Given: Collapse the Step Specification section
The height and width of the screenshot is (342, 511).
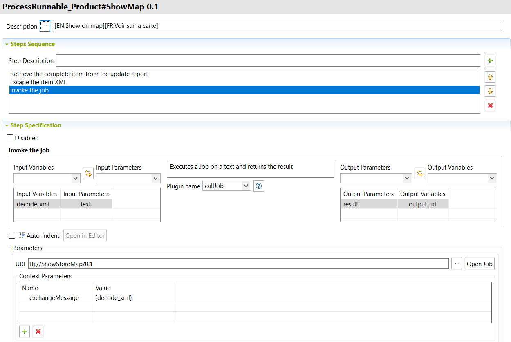Looking at the screenshot, I should [x=7, y=125].
